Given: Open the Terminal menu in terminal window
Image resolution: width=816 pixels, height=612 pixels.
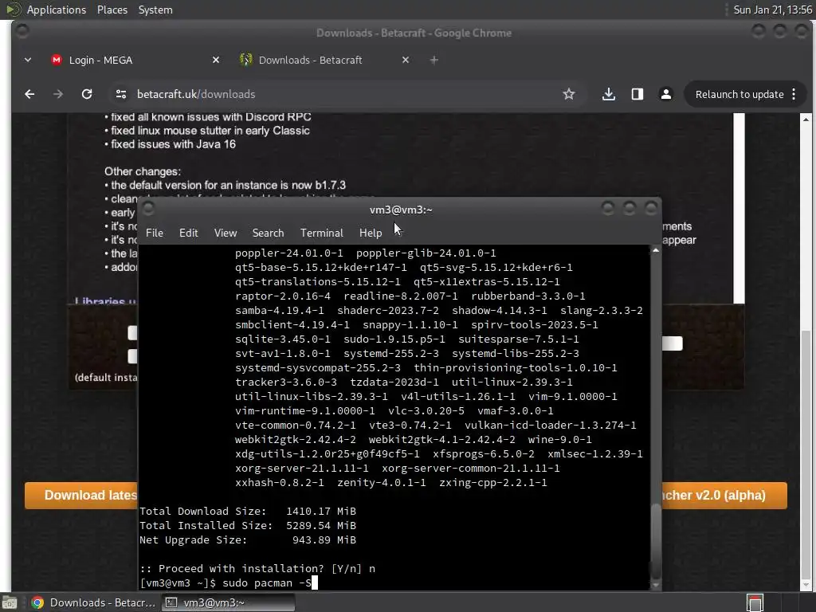Looking at the screenshot, I should (x=322, y=233).
